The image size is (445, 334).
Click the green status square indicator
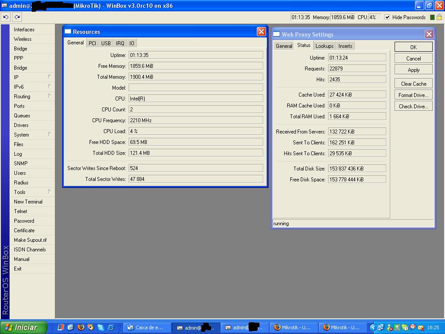(x=432, y=17)
